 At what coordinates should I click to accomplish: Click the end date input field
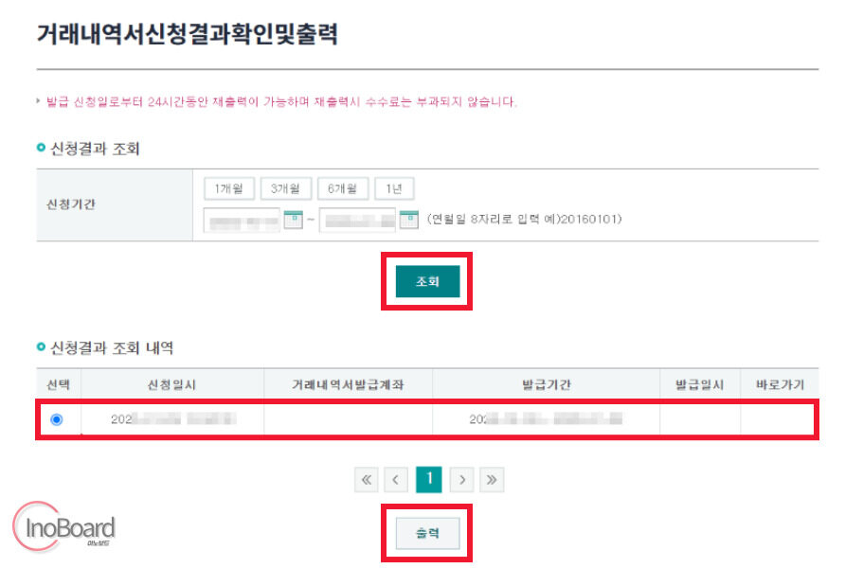pos(357,221)
